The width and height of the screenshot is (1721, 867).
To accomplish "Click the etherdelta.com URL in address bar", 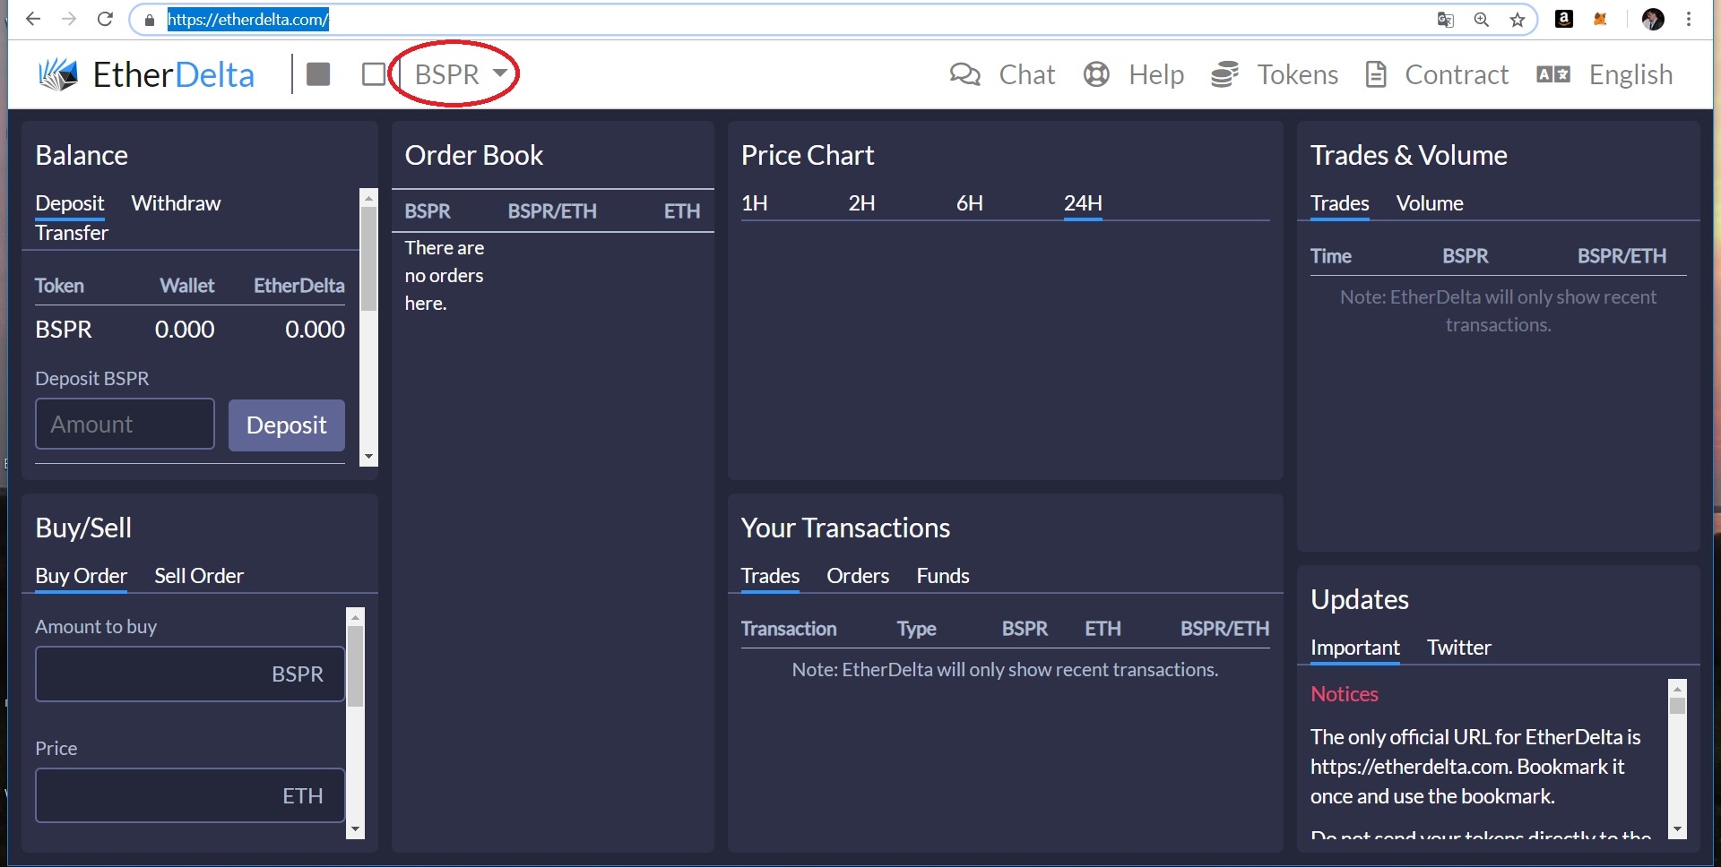I will coord(248,19).
